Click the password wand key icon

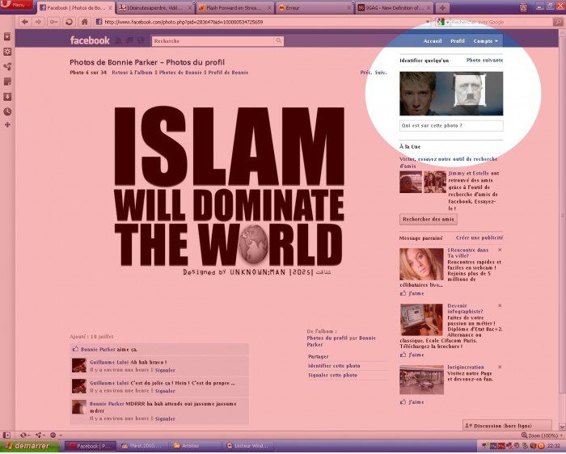pyautogui.click(x=53, y=22)
